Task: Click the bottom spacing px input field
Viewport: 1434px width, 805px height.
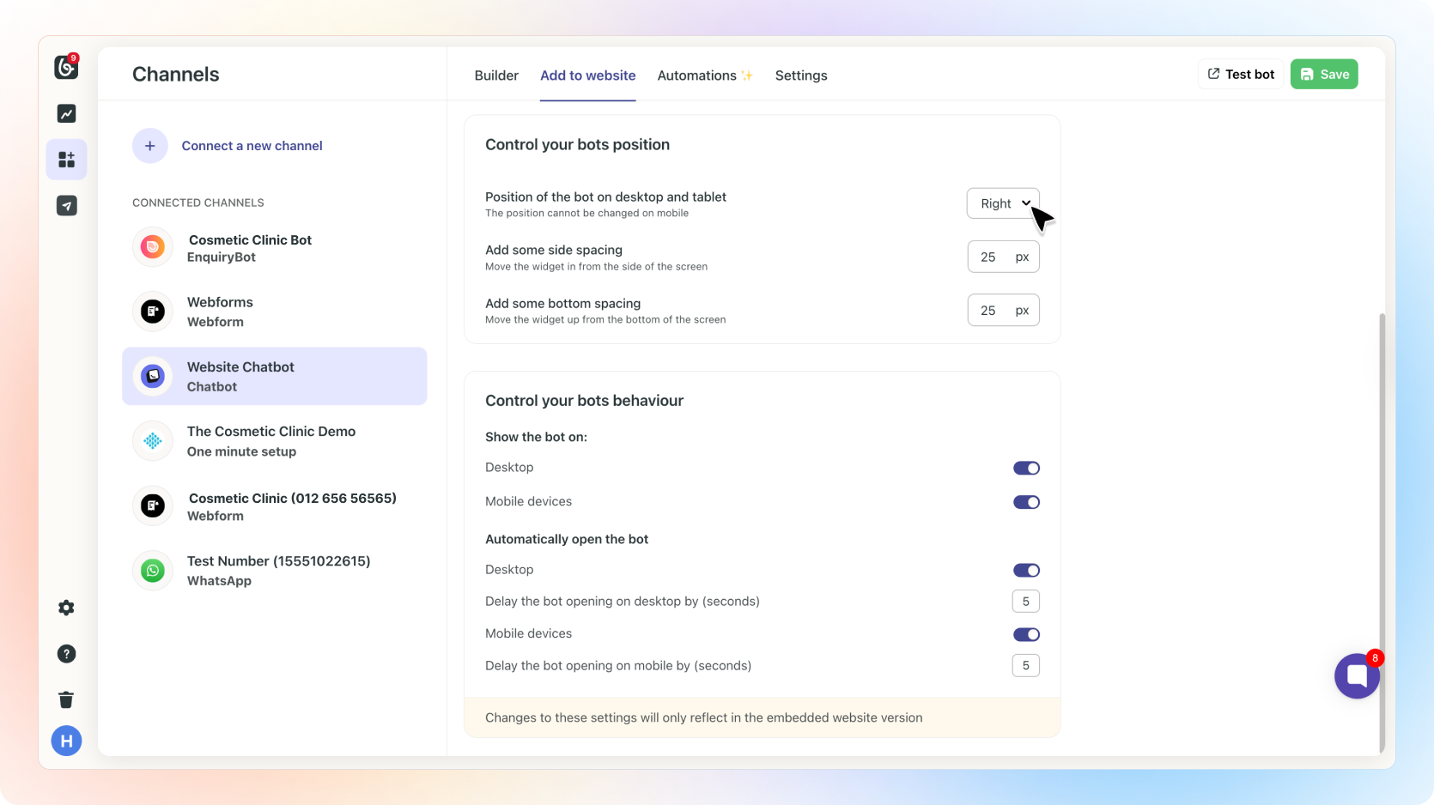Action: 1003,310
